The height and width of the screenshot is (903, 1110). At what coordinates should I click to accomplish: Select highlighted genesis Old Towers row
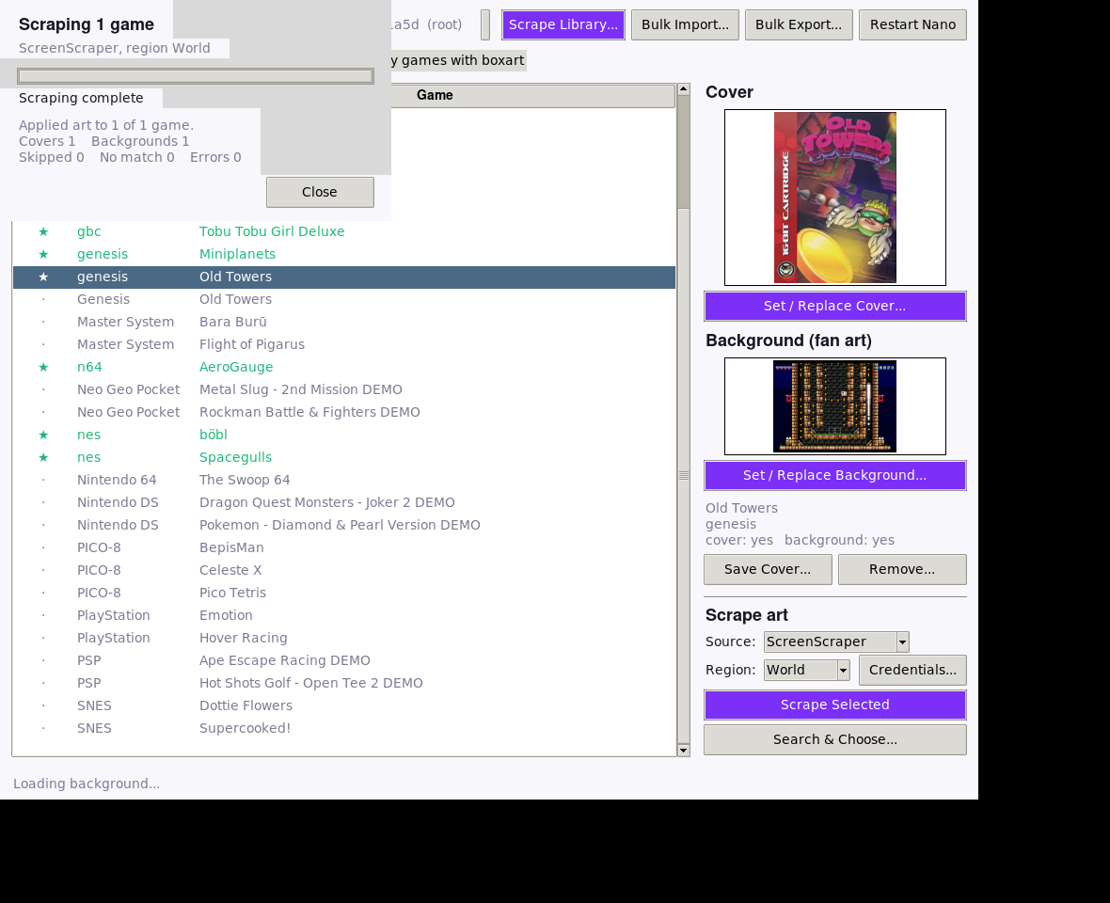(344, 277)
